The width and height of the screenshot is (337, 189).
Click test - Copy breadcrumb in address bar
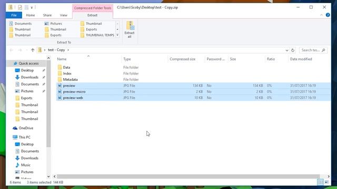point(56,50)
